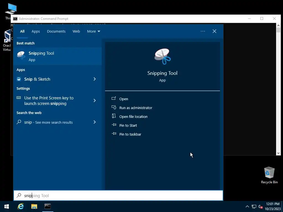The height and width of the screenshot is (212, 283).
Task: Click the Open action icon
Action: (114, 99)
